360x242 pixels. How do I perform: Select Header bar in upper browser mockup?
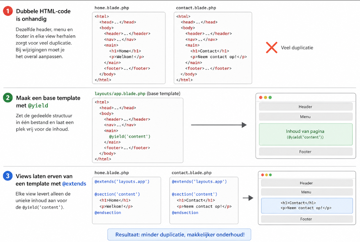coord(305,107)
